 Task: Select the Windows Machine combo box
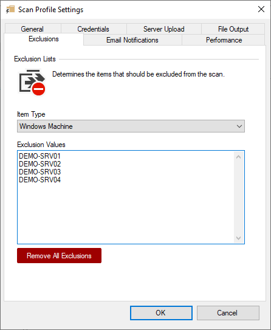[131, 126]
